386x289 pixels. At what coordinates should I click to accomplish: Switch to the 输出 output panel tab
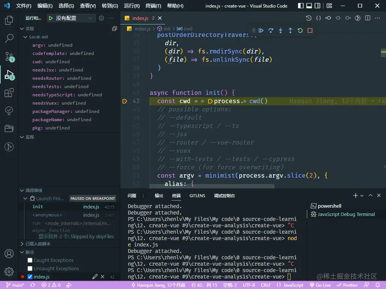coord(159,196)
